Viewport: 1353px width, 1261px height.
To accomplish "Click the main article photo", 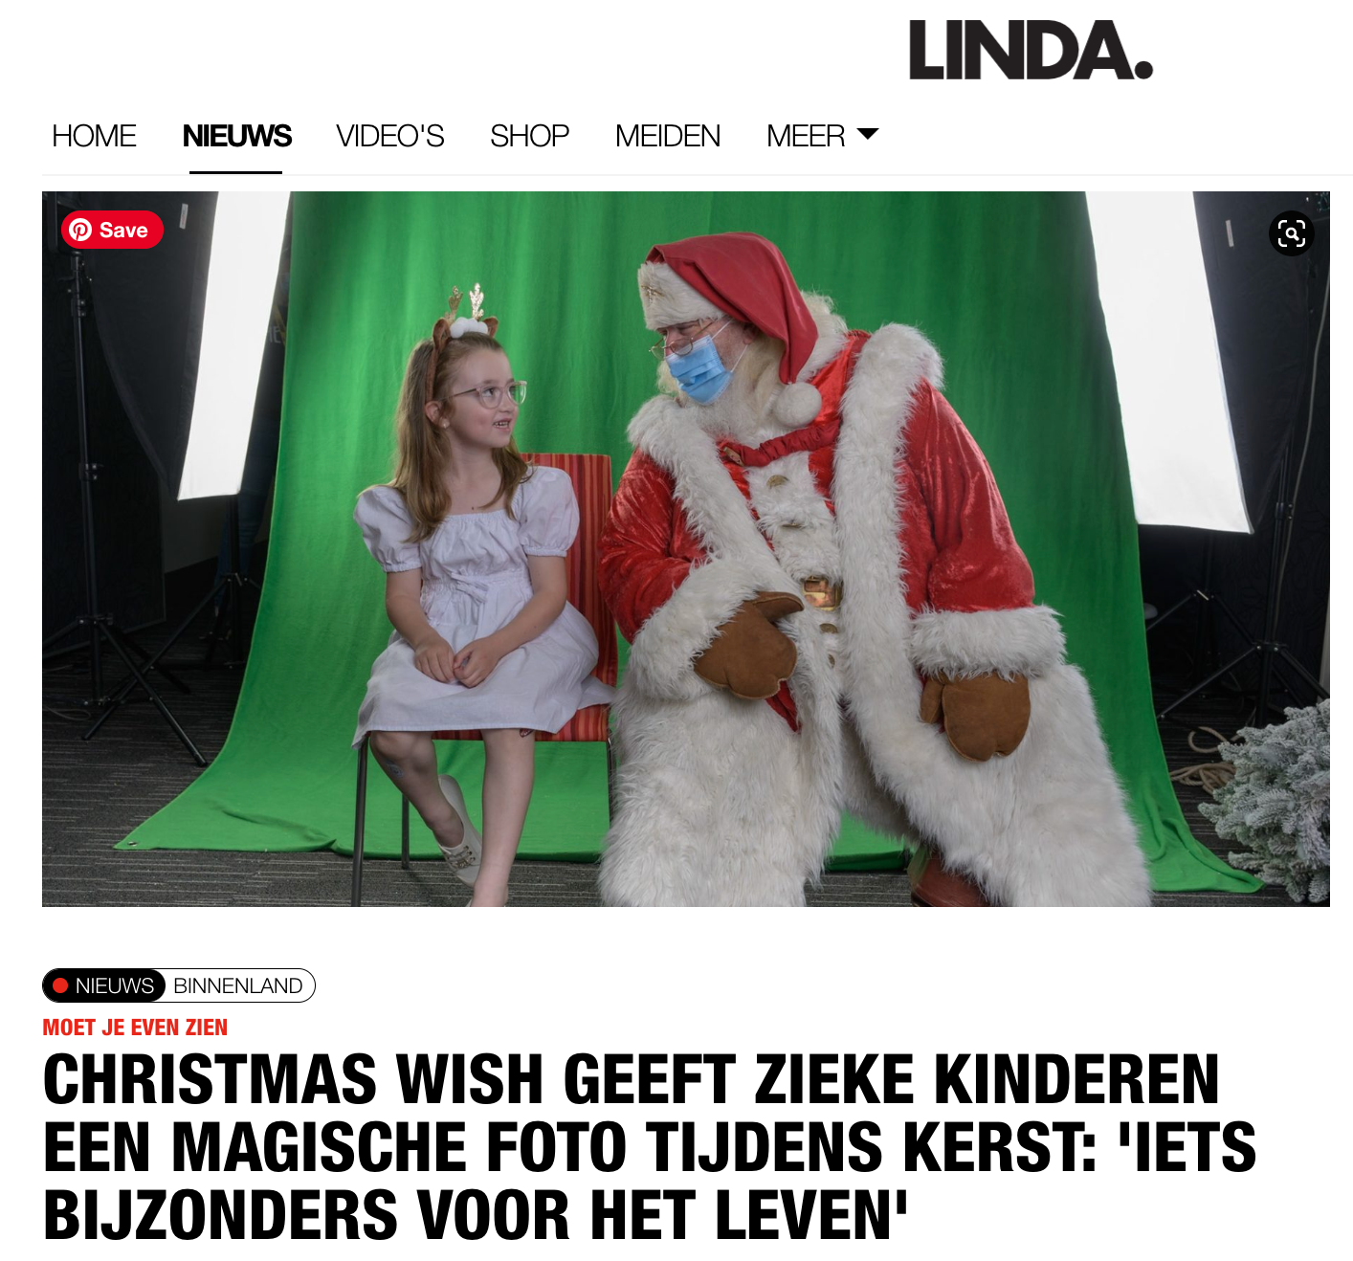I will coord(685,549).
